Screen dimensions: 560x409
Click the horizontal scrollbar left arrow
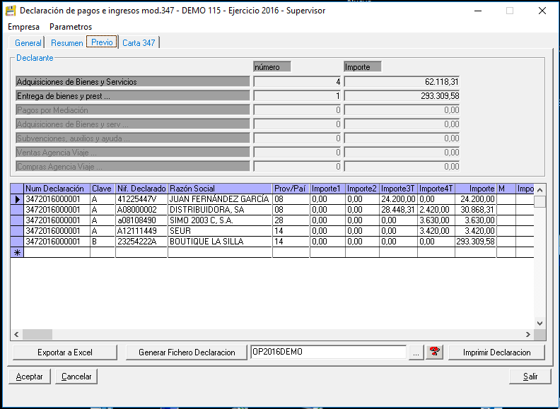click(16, 334)
